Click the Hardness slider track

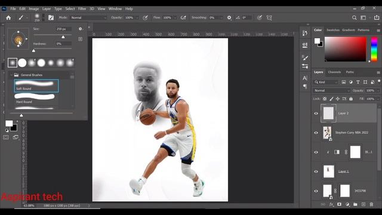tap(53, 49)
